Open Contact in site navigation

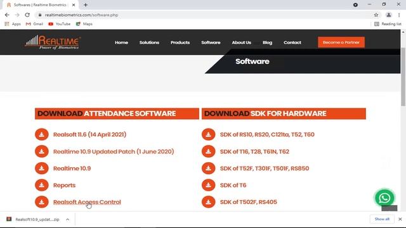pyautogui.click(x=292, y=42)
